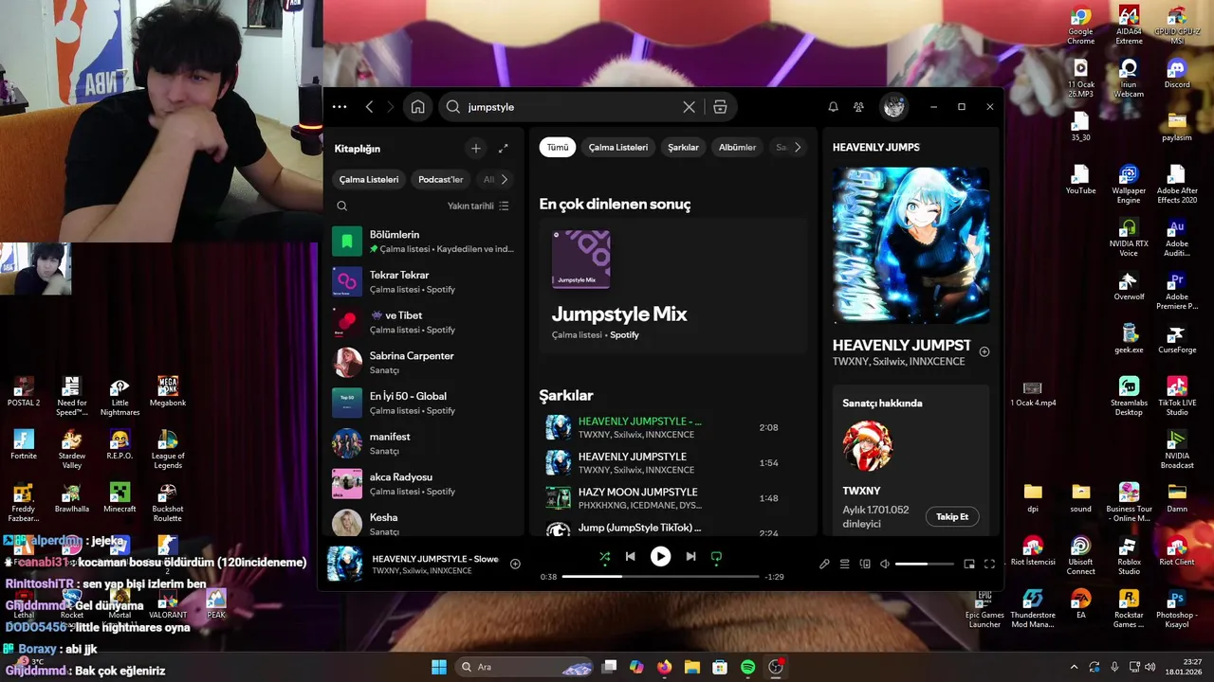Open Windows Start menu

[x=439, y=667]
